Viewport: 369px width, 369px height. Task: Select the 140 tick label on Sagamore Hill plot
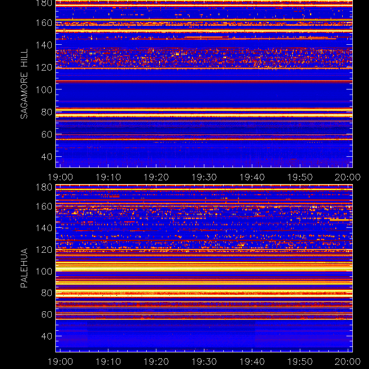coord(44,45)
